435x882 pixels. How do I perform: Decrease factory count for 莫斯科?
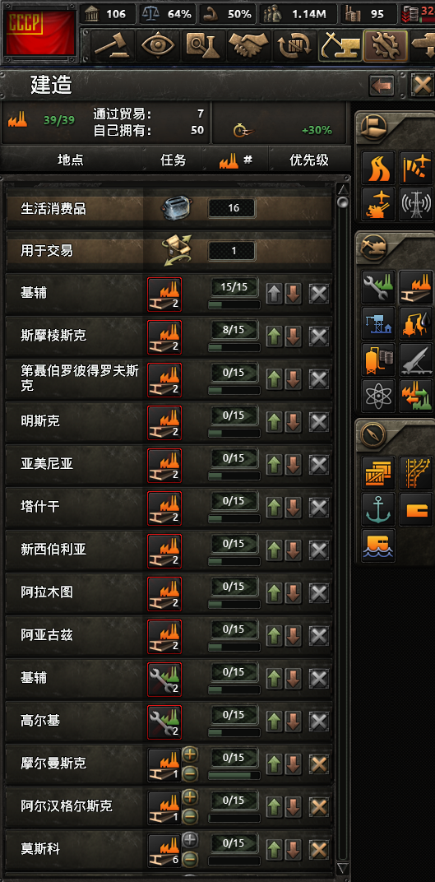[191, 859]
